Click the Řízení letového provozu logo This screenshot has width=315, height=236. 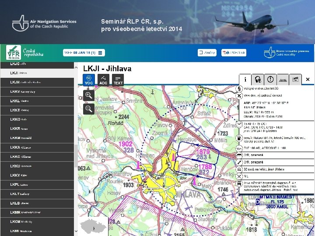click(x=287, y=52)
